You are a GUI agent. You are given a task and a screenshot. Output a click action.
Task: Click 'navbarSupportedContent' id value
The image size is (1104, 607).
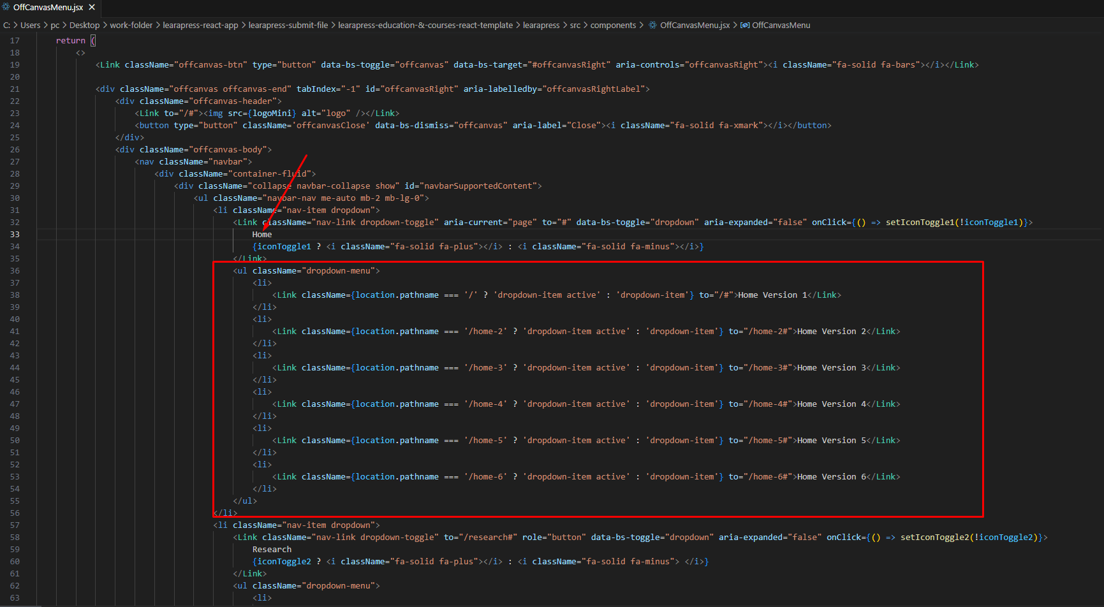478,186
